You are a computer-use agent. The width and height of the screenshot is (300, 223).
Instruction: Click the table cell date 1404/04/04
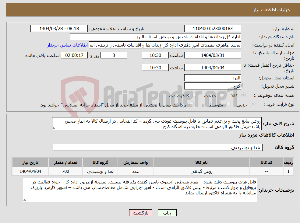[x=30, y=171]
